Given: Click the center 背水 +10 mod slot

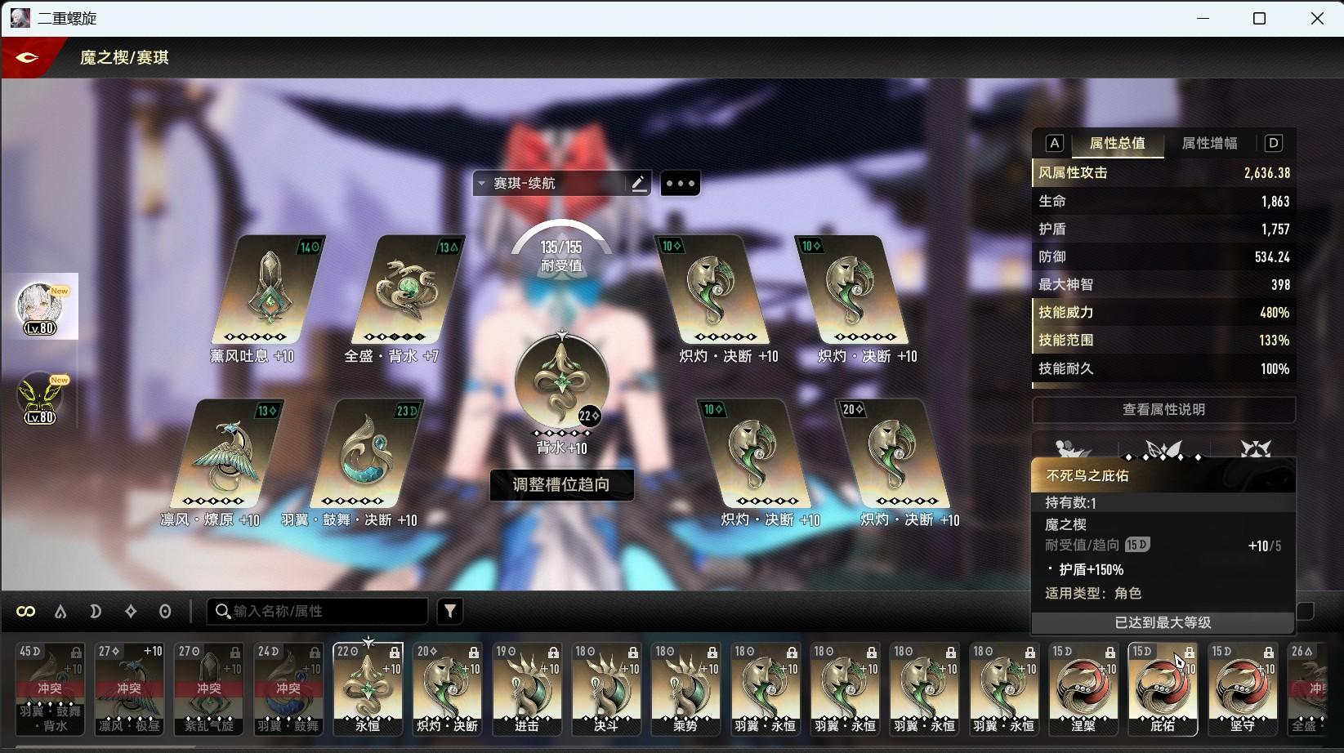Looking at the screenshot, I should 562,382.
